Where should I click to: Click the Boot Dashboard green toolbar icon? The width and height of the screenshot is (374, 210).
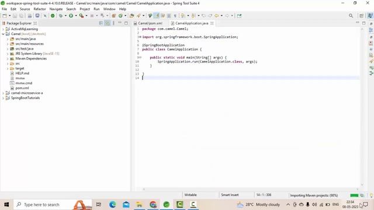(x=53, y=16)
